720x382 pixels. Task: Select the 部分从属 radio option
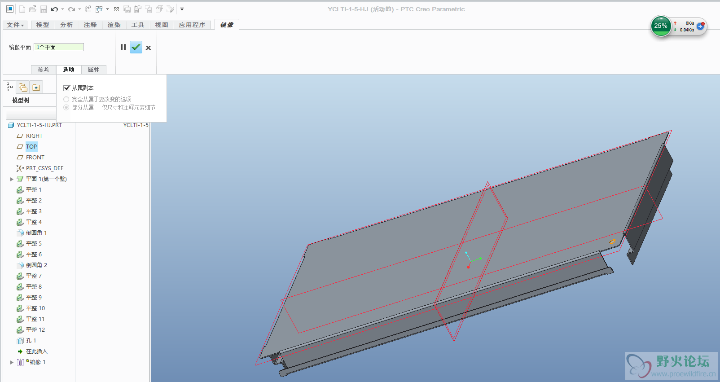(66, 107)
